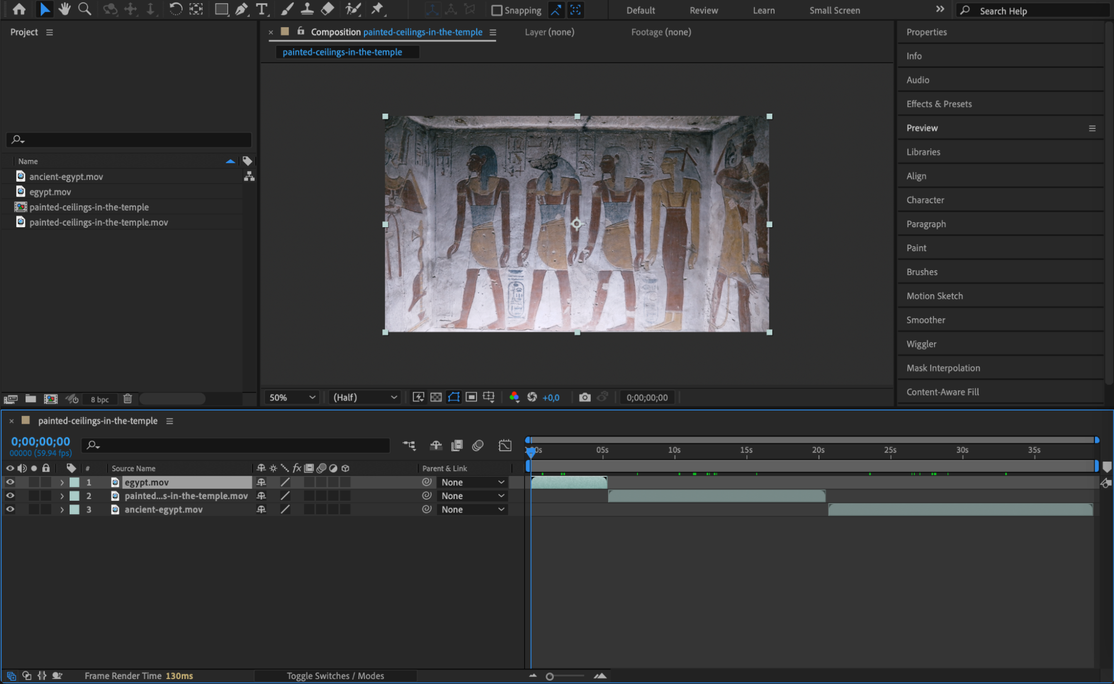
Task: Select painted-ceilings-in-the-temple.mov in Project panel
Action: point(99,222)
